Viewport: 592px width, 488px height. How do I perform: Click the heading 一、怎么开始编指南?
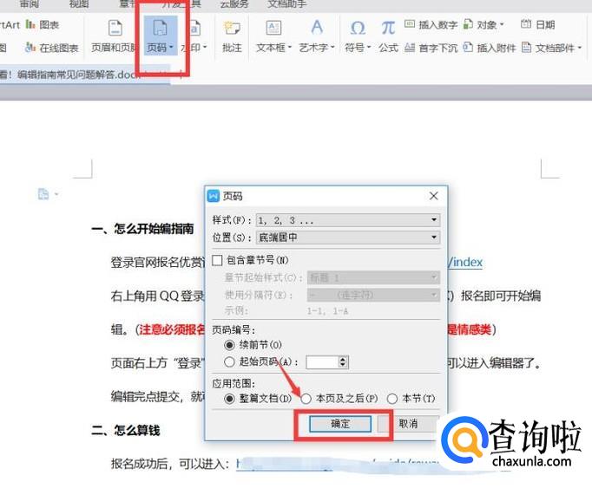point(142,229)
